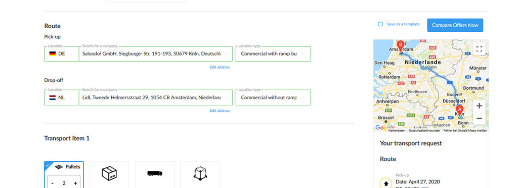Expand pick-up location type dropdown
The width and height of the screenshot is (518, 188).
point(273,53)
